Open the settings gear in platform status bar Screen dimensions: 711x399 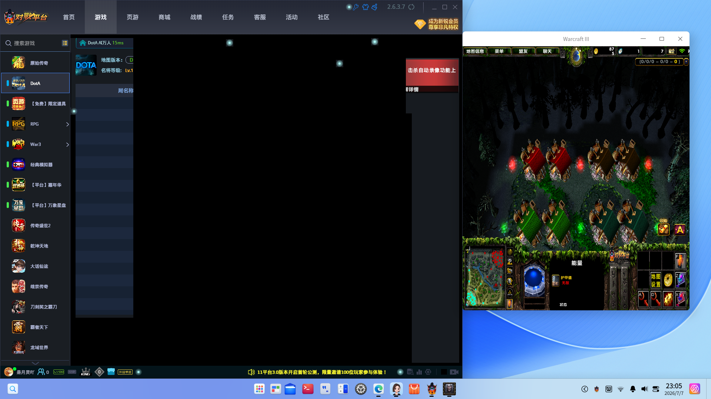(428, 372)
